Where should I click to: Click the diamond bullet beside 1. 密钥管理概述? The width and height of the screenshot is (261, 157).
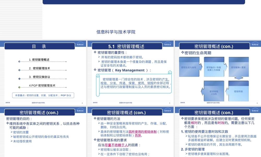(x=19, y=61)
